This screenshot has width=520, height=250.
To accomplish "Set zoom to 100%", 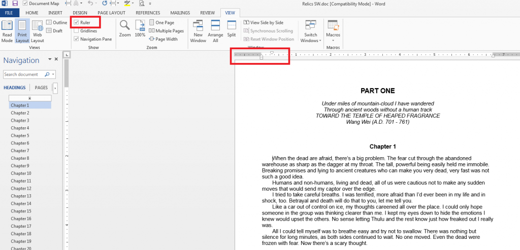I will (140, 28).
